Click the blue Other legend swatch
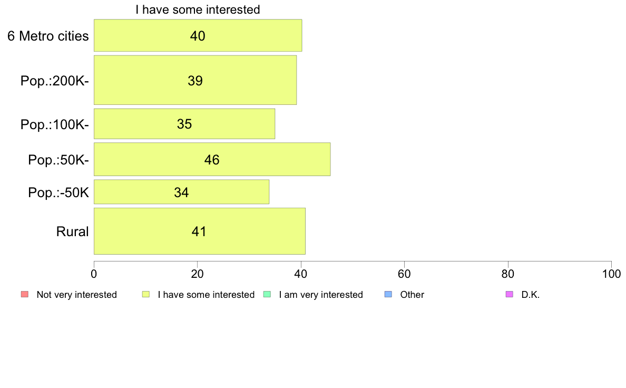The image size is (626, 388). (388, 295)
